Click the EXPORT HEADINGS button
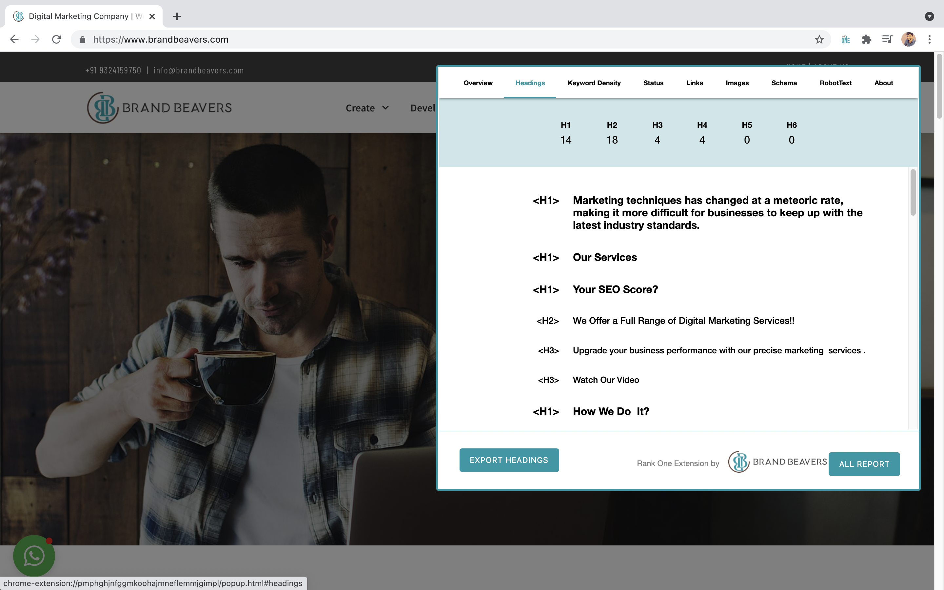 (509, 460)
